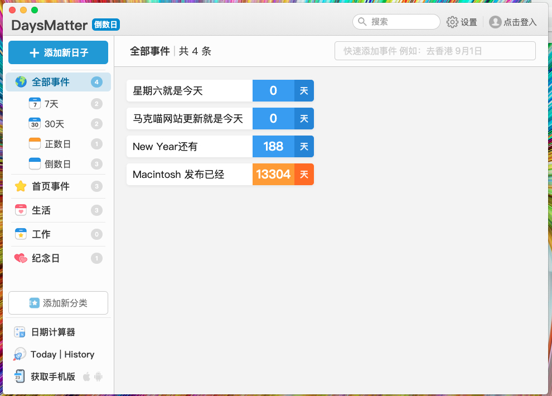The height and width of the screenshot is (396, 552).
Task: Select 倒数日 label in sidebar
Action: pyautogui.click(x=58, y=164)
